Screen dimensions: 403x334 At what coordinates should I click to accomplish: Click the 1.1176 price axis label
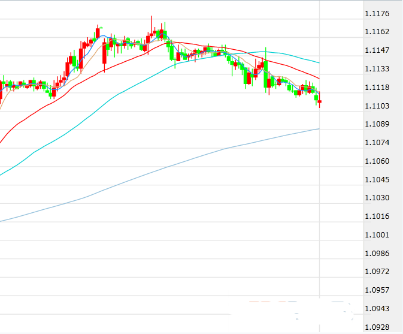click(377, 14)
